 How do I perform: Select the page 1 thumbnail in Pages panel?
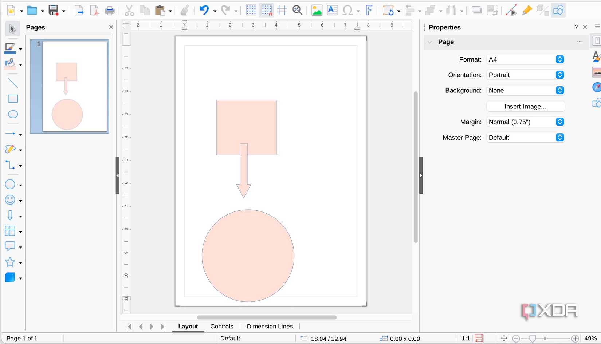click(x=69, y=86)
